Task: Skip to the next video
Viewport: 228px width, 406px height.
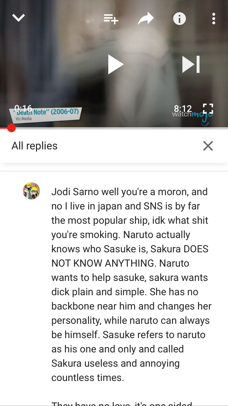Action: point(191,64)
